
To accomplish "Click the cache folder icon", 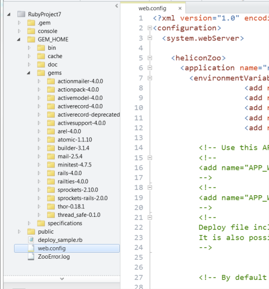I will (x=41, y=56).
